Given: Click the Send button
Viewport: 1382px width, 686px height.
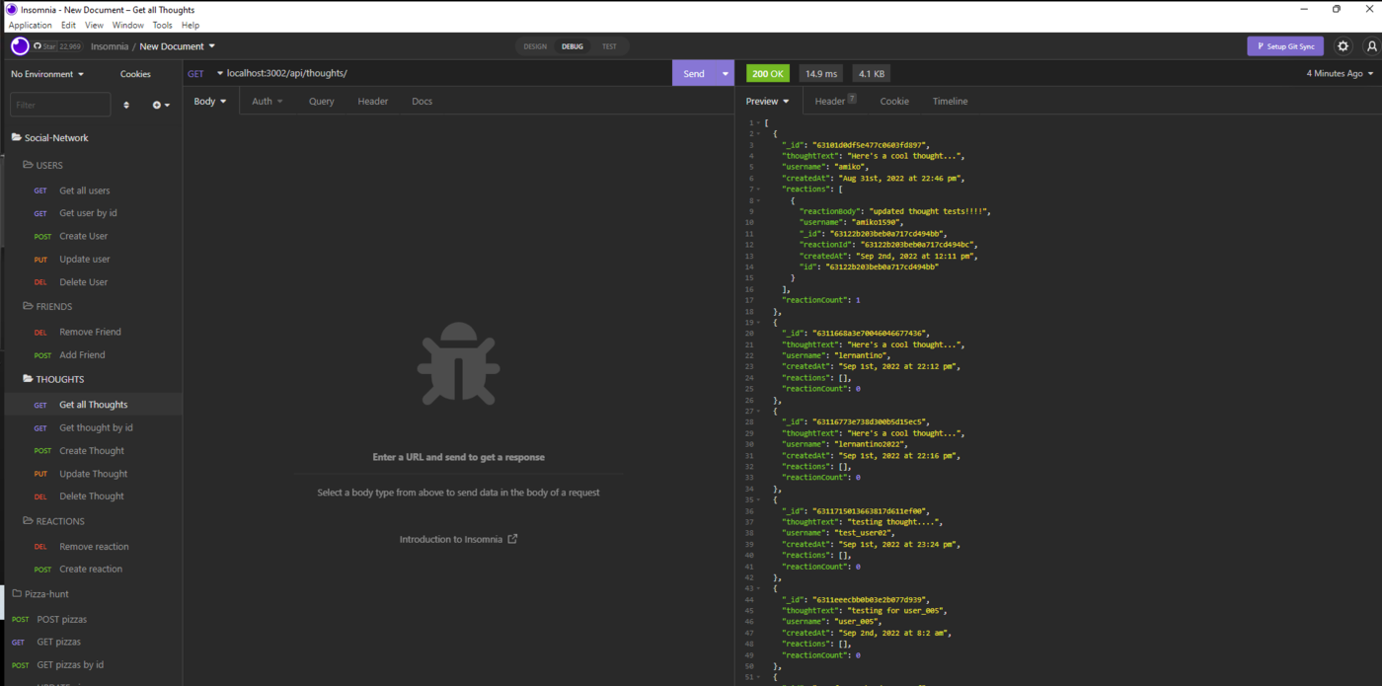Looking at the screenshot, I should (x=693, y=73).
